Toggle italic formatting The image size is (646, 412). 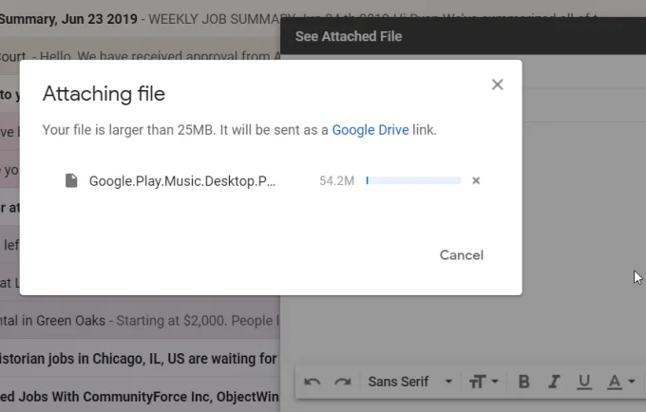pyautogui.click(x=554, y=382)
